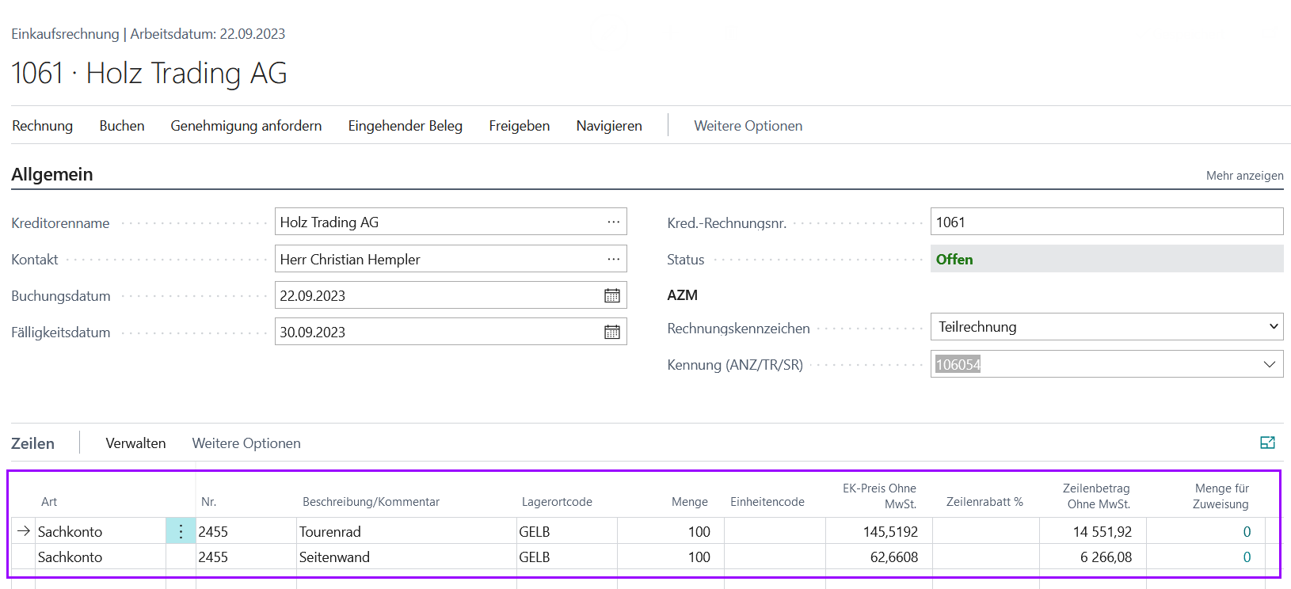Click the Nr. 2455 cell in Seitenwand row
Screen dimensions: 1291x589
pyautogui.click(x=246, y=557)
